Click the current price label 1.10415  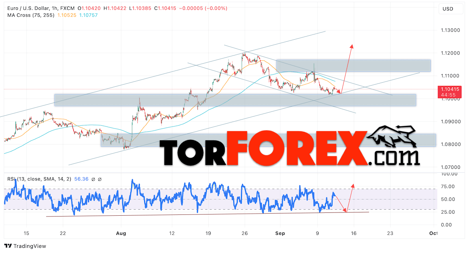coord(449,89)
